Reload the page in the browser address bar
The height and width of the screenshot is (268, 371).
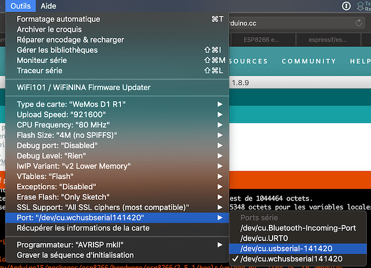pos(359,23)
